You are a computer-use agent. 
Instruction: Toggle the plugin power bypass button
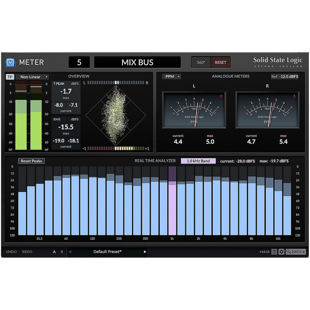[x=10, y=62]
